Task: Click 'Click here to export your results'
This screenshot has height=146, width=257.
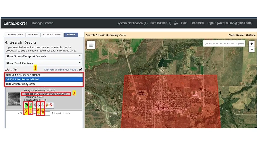Action: click(61, 70)
